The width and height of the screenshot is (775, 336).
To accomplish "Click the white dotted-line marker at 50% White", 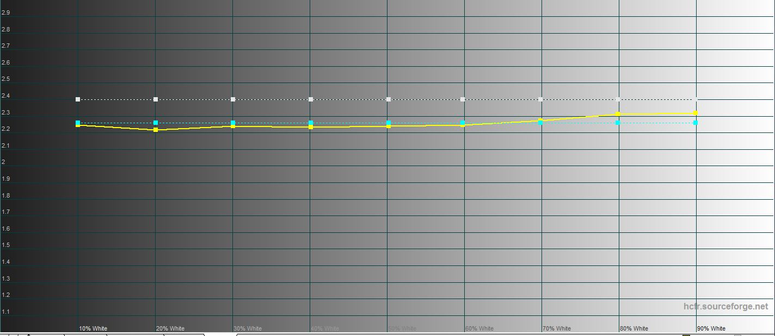I will tap(389, 99).
